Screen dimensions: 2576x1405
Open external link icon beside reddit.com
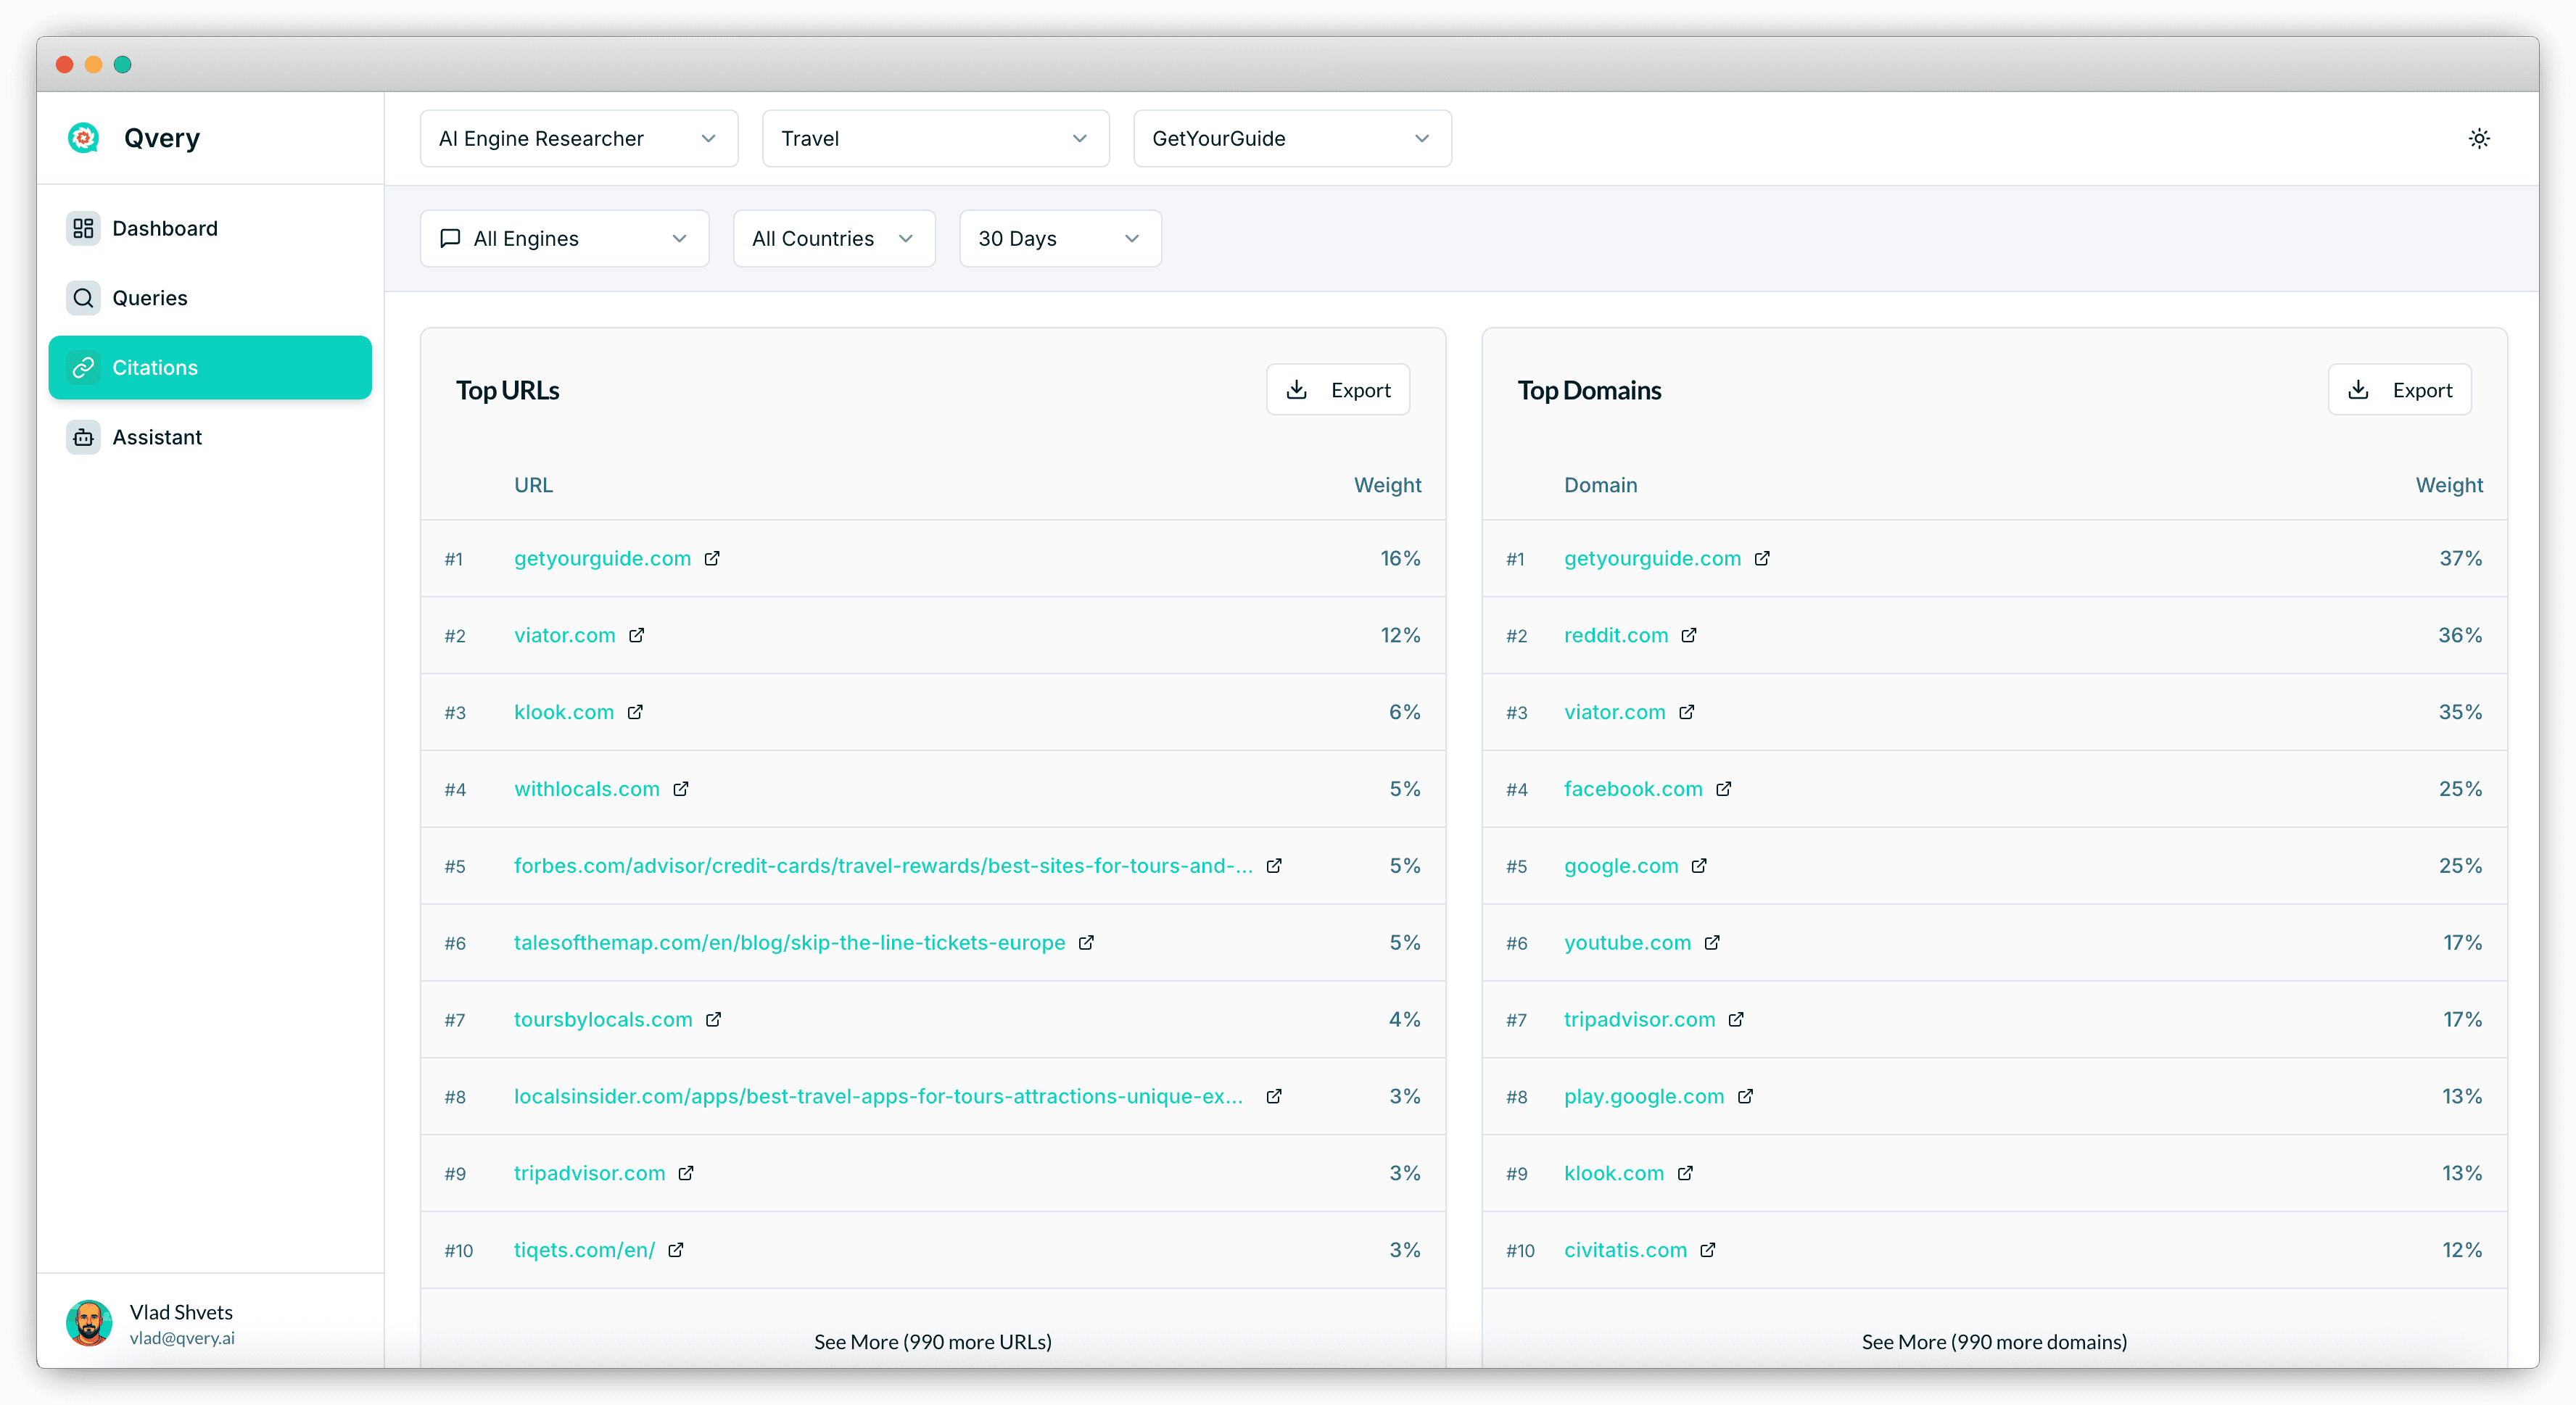(1689, 635)
